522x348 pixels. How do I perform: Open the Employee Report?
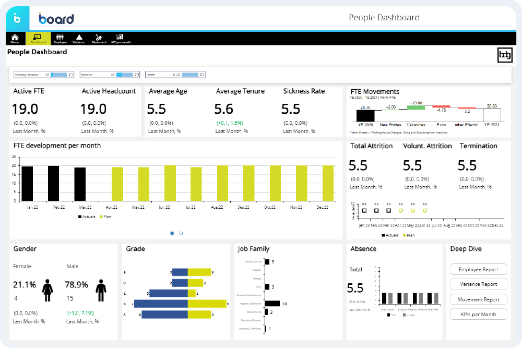click(478, 270)
